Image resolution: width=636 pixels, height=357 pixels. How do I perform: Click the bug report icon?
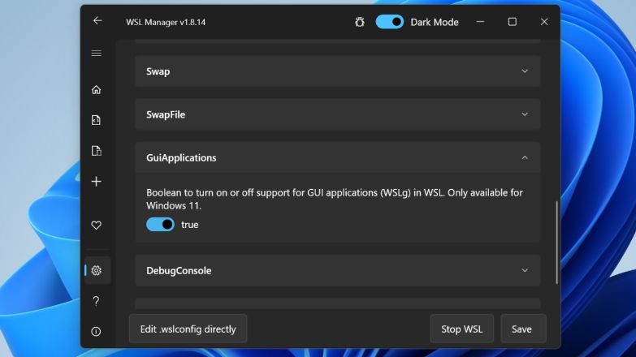[359, 22]
